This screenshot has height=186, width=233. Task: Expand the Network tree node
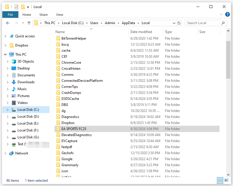point(5,153)
